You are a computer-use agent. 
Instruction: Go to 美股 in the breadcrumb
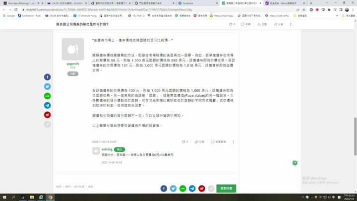click(91, 187)
